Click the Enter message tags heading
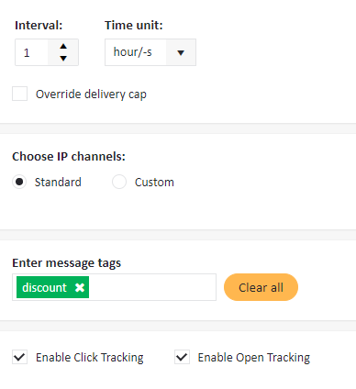Viewport: 356px width, 389px height. 67,263
